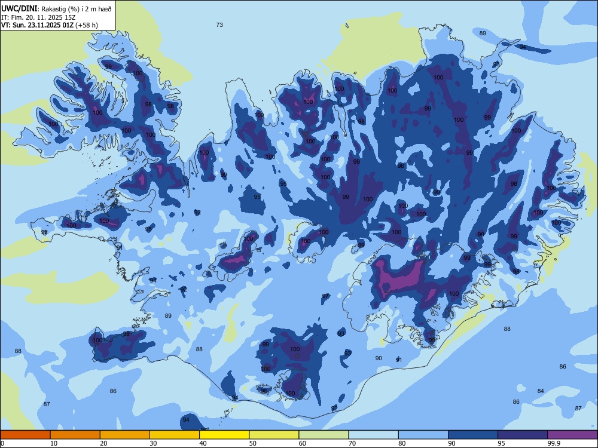
Task: Click the title text 'UWC/DINI: Rakastig (%) í 2 m hæð'
Action: 56,9
